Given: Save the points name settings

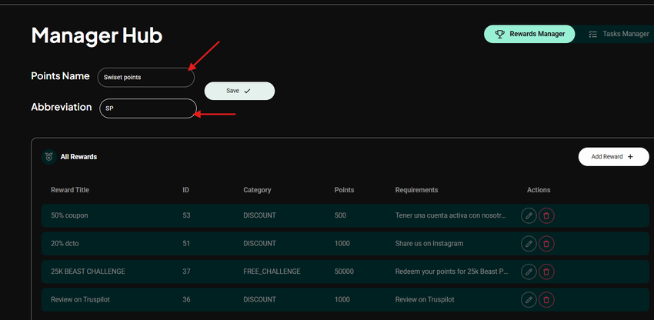Looking at the screenshot, I should tap(239, 91).
